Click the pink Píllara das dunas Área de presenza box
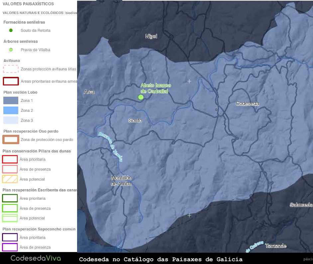Screen dimensions: 313x264 click(10, 169)
